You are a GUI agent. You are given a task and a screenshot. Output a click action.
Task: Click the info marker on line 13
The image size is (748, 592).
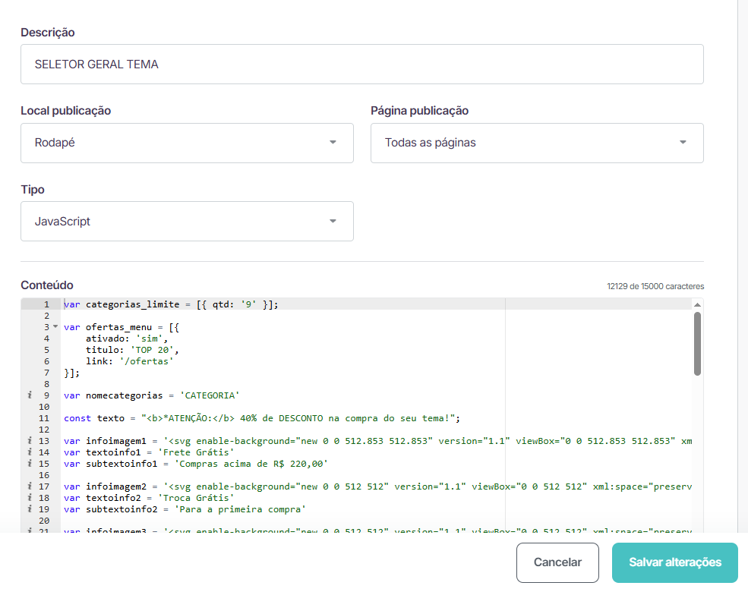(x=29, y=441)
